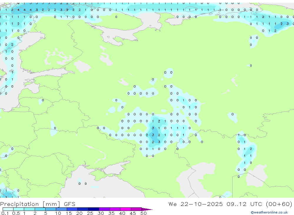Click the weatheronline.co.uk copyright link
Viewport: 294px width, 215px height.
coord(269,212)
